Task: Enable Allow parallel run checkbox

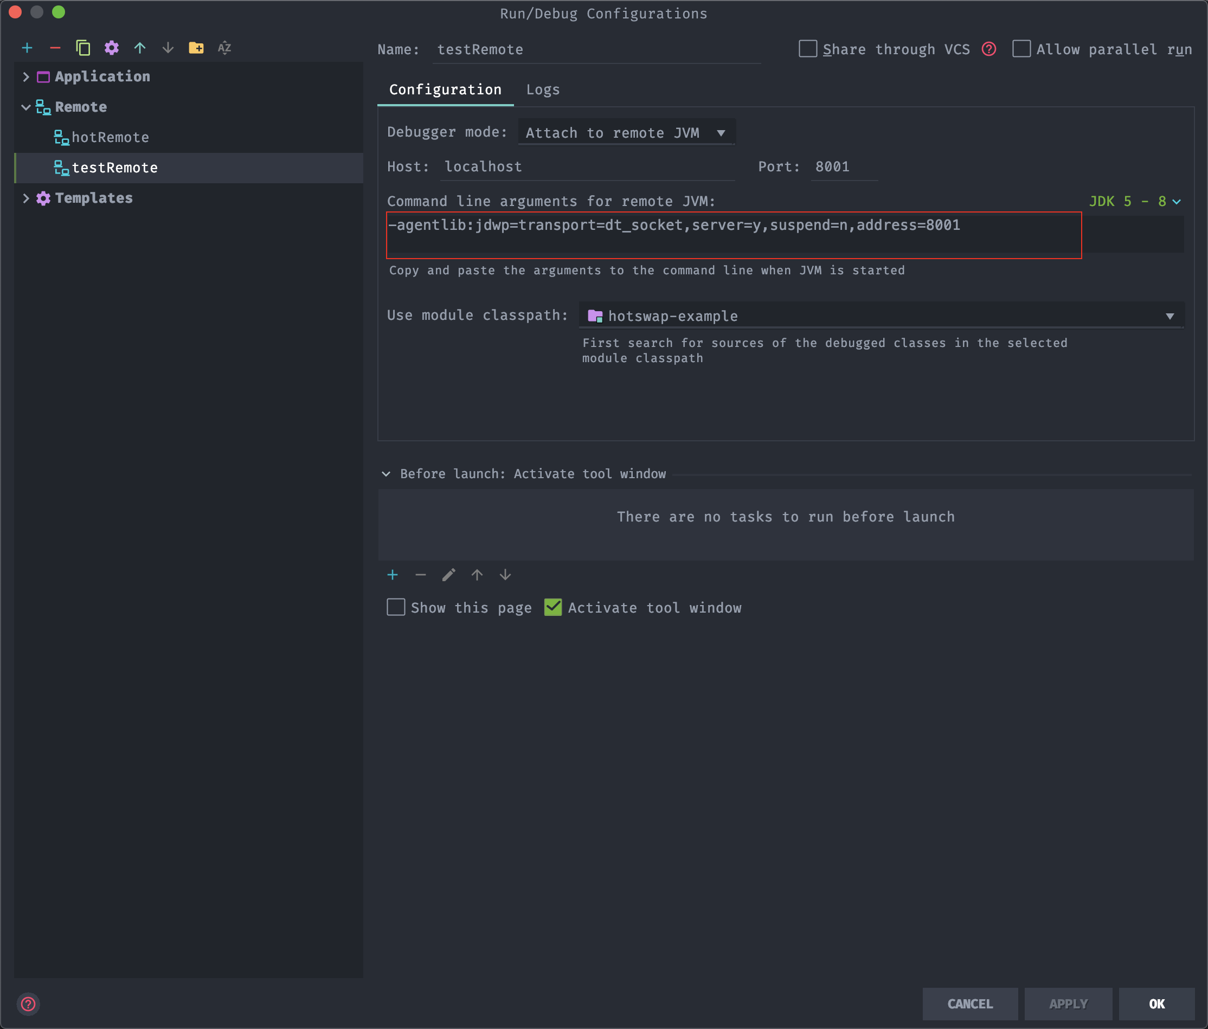Action: [1021, 49]
